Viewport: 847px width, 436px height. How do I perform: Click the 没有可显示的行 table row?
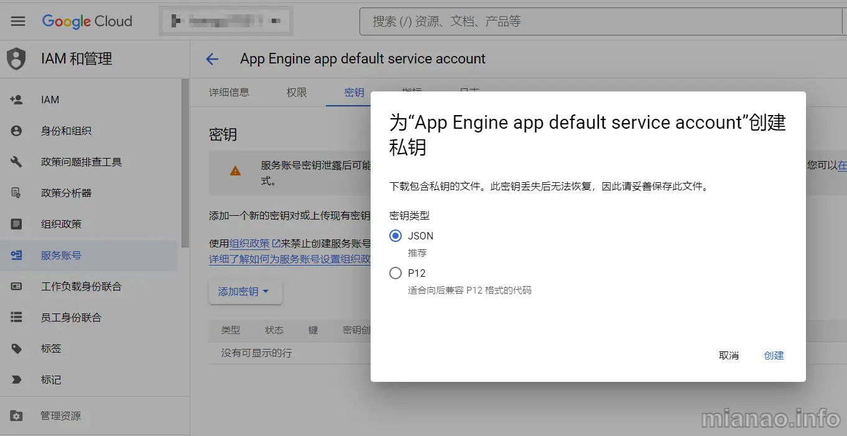(x=290, y=353)
